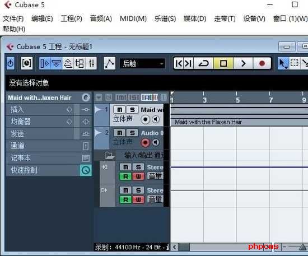Open the Pool window icon
The width and height of the screenshot is (308, 256).
click(80, 63)
